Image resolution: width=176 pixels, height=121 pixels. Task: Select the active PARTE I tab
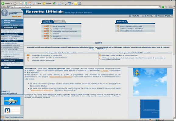[48, 22]
